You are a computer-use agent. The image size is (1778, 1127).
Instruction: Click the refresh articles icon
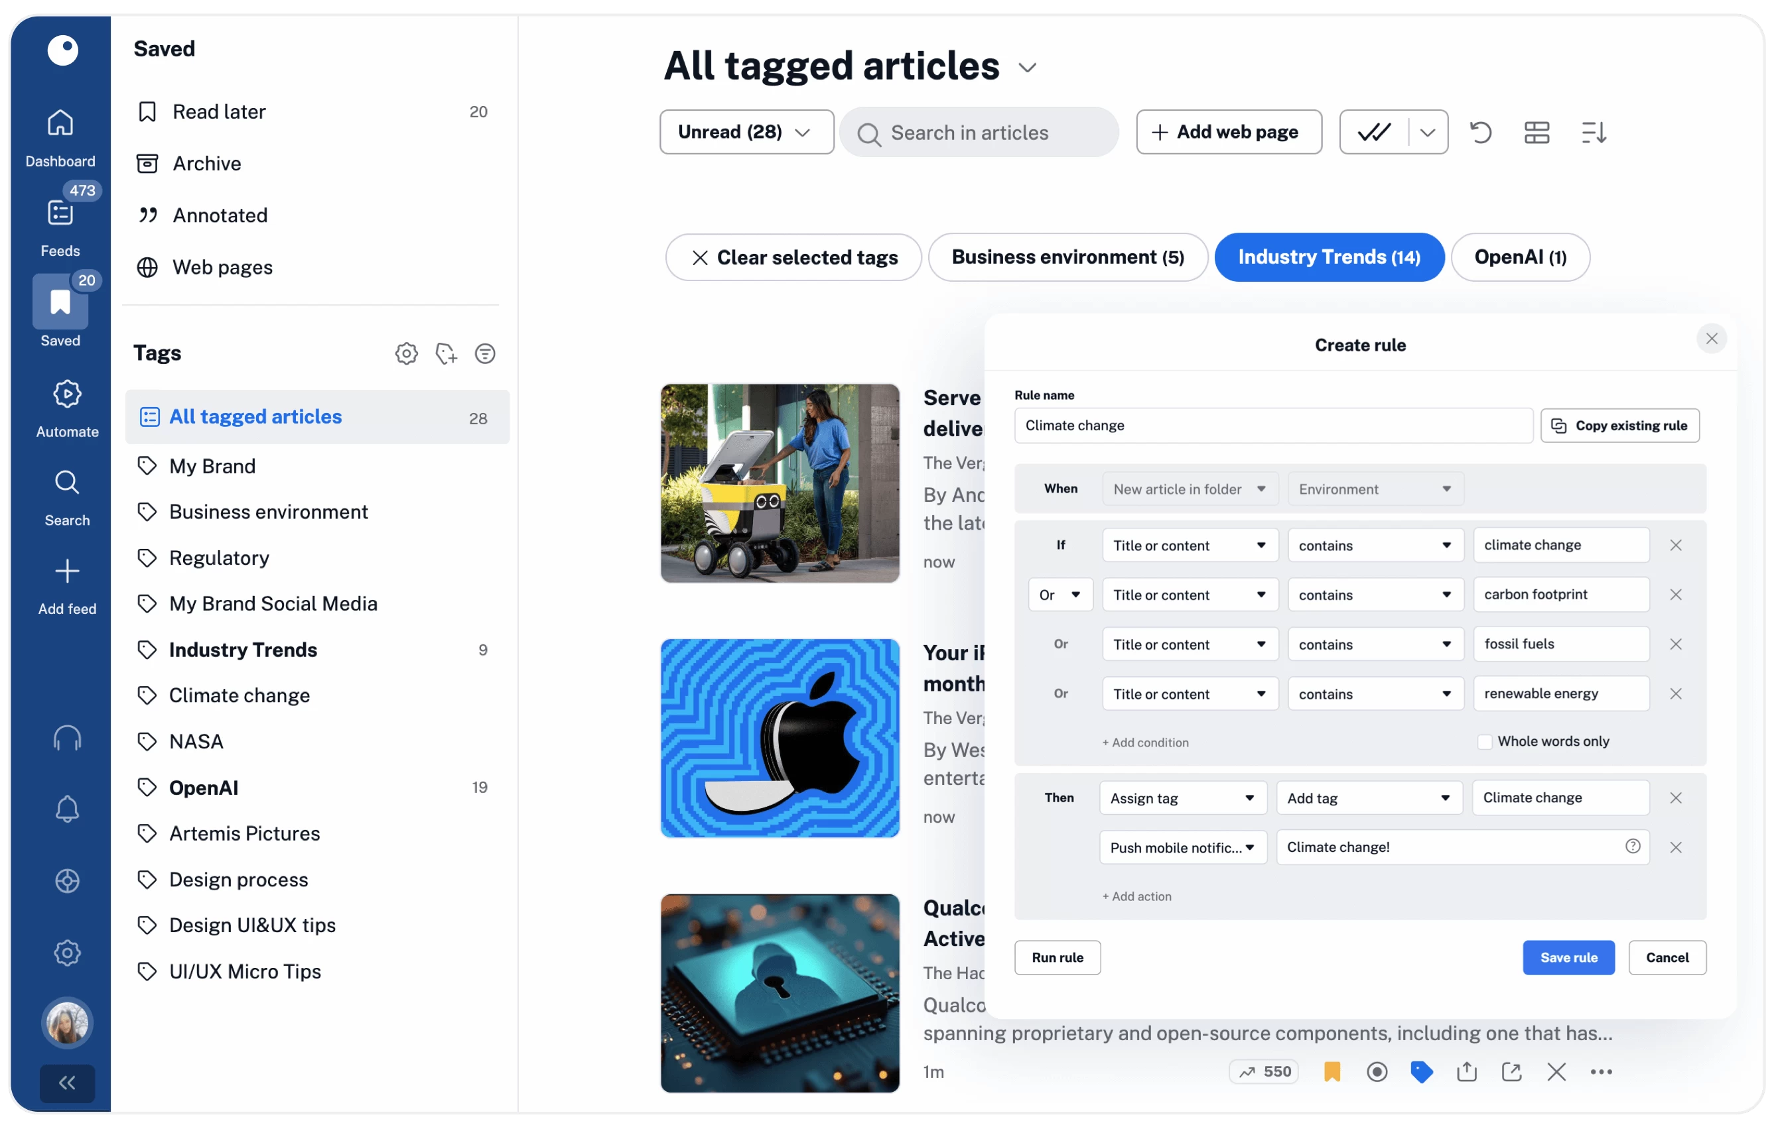pos(1480,133)
